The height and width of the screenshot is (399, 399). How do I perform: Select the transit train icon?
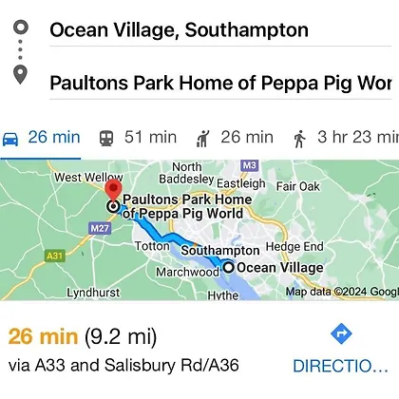(106, 139)
